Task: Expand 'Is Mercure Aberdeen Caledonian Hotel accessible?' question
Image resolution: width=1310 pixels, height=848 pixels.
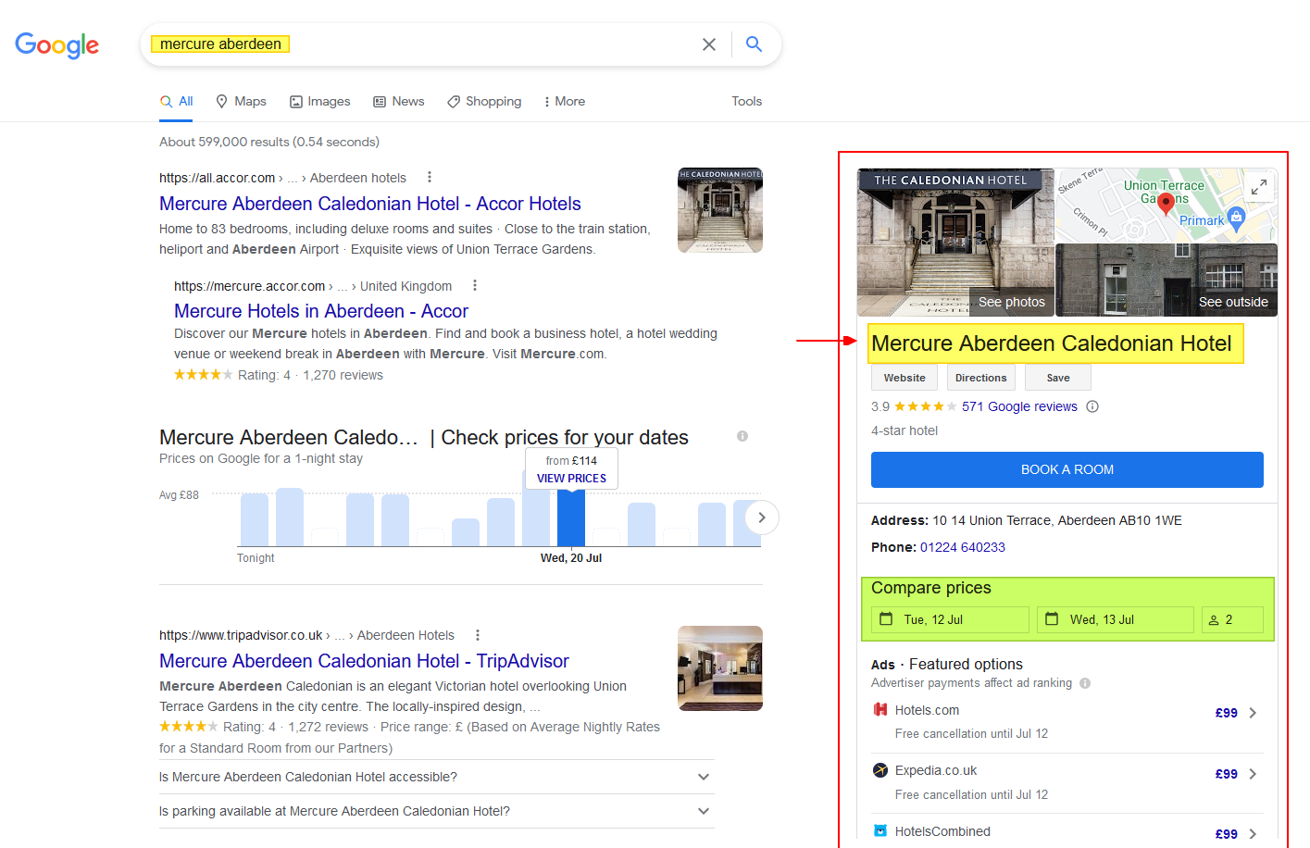Action: coord(437,777)
